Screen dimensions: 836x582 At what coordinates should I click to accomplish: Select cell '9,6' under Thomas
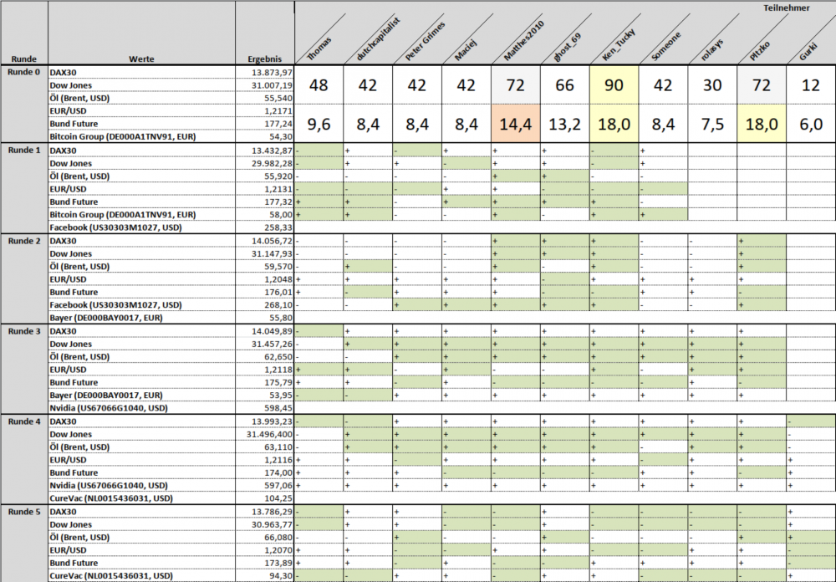pos(319,124)
